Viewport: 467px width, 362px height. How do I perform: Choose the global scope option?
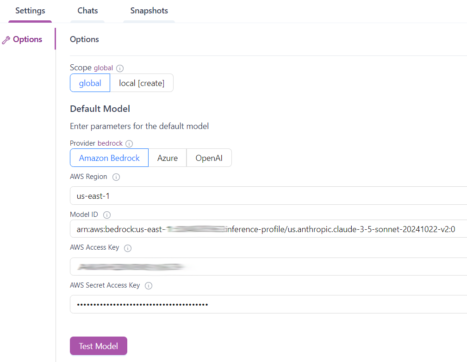click(90, 83)
